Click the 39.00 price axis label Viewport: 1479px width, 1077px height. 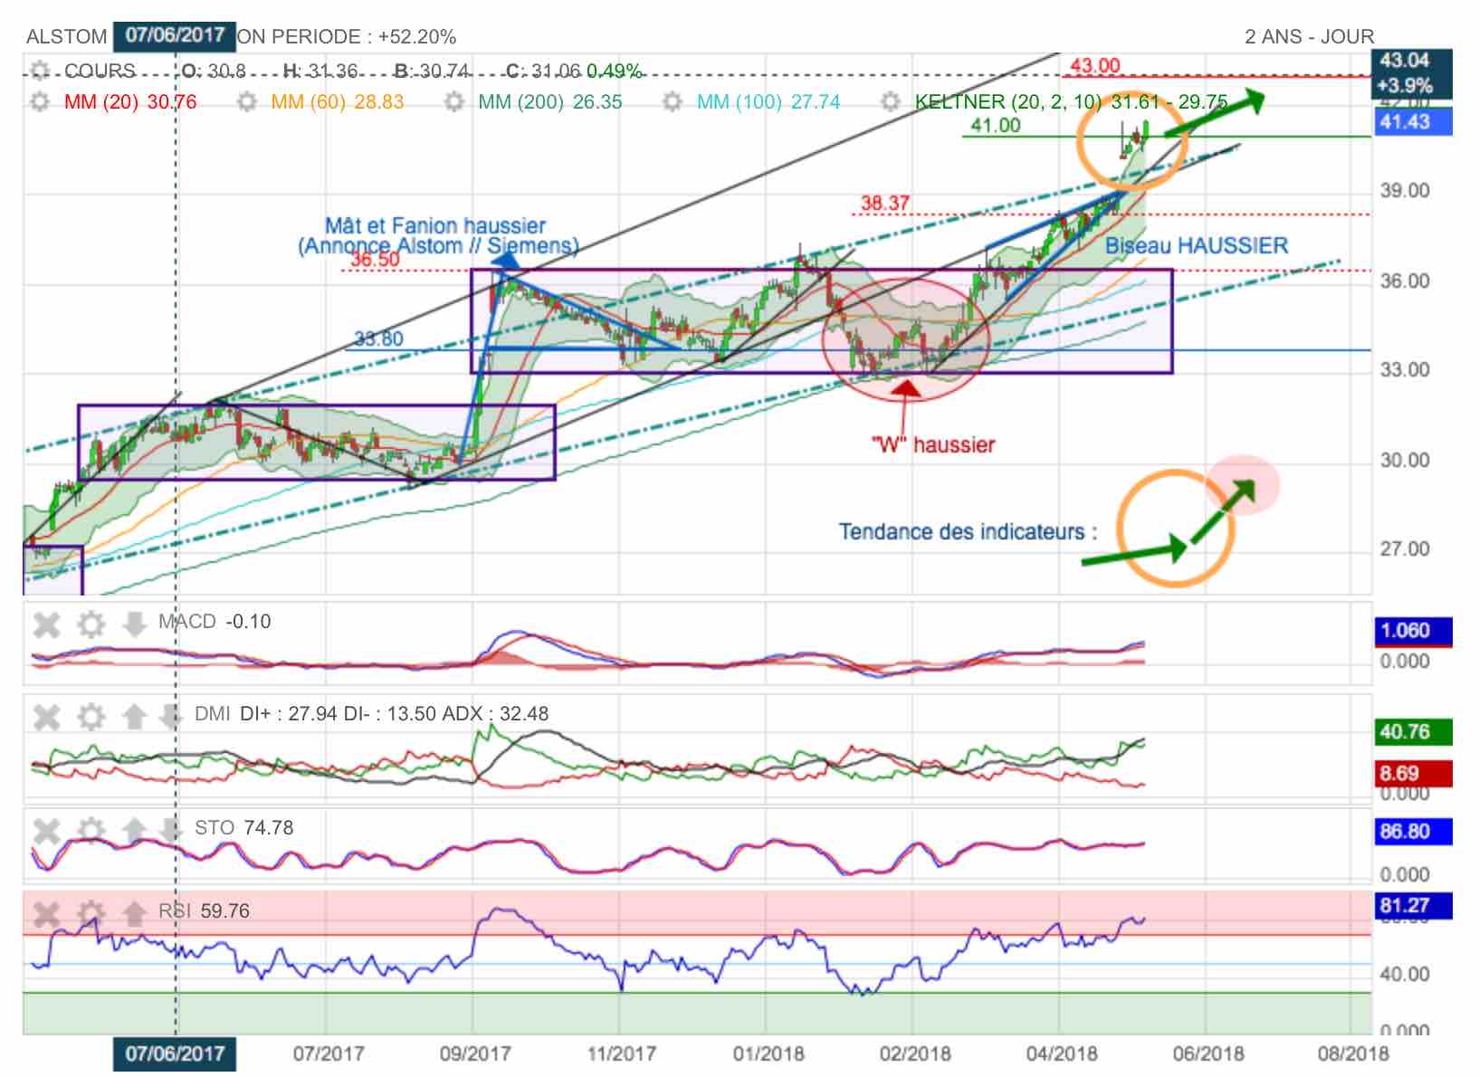(x=1405, y=191)
